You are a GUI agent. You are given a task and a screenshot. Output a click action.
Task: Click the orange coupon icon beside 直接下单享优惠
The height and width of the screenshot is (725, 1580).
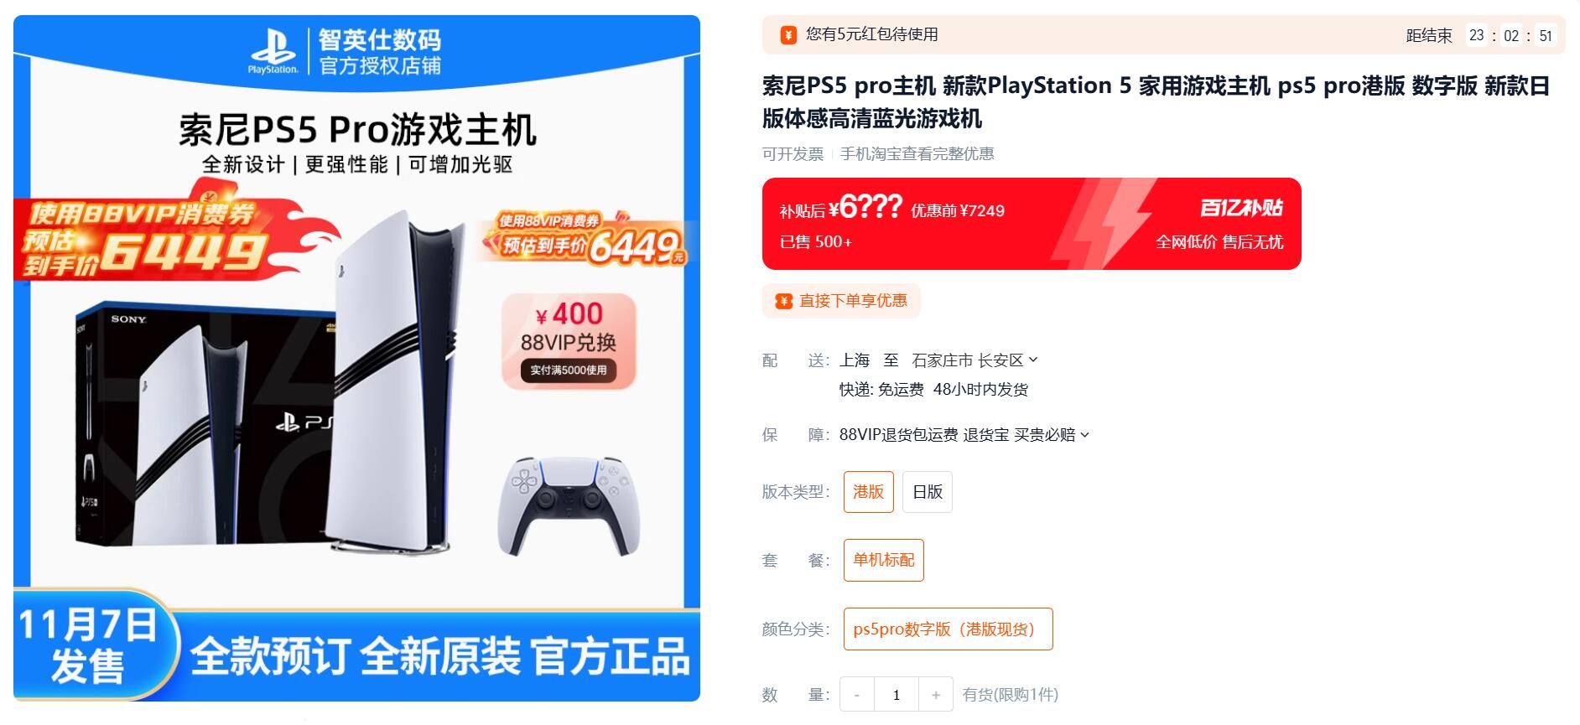(x=784, y=301)
